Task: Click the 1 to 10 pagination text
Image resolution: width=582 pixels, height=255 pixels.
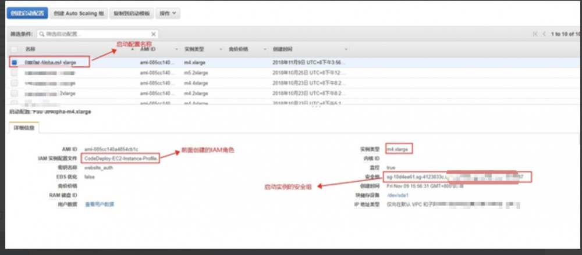Action: [x=565, y=34]
